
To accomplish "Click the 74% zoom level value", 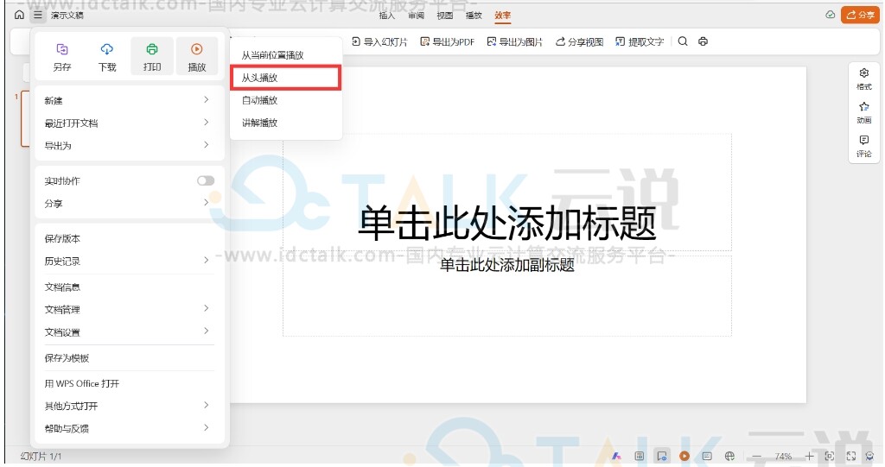I will 783,456.
